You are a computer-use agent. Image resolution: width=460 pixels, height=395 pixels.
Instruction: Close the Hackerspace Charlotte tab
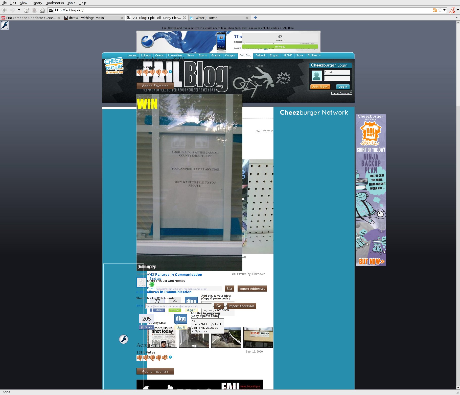59,18
